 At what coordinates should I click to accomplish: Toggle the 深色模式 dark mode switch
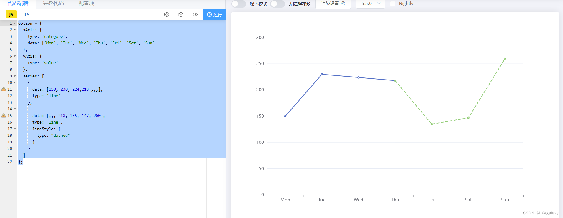click(x=238, y=4)
